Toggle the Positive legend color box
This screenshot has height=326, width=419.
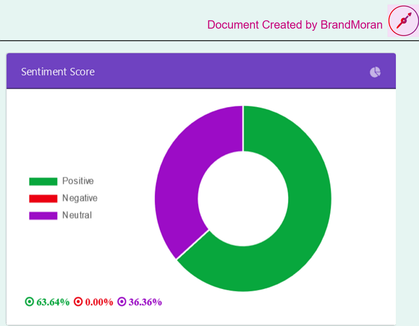pyautogui.click(x=43, y=182)
